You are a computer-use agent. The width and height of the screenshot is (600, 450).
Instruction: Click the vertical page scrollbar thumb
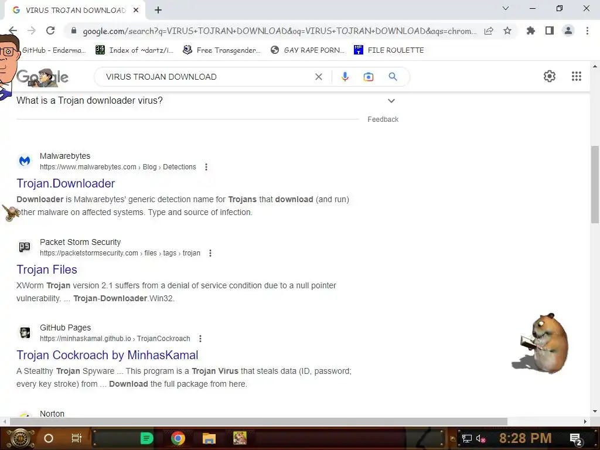[595, 185]
